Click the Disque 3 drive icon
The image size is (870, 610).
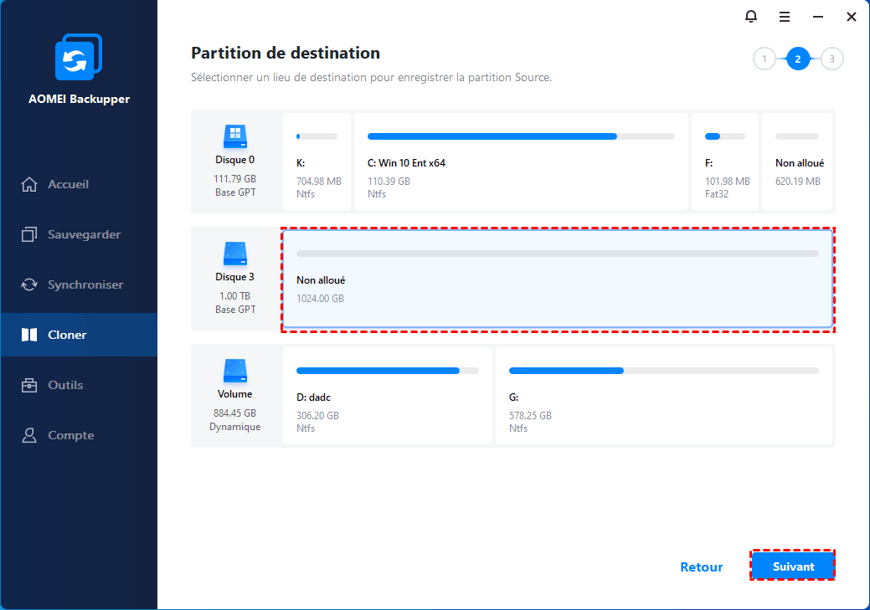tap(235, 254)
